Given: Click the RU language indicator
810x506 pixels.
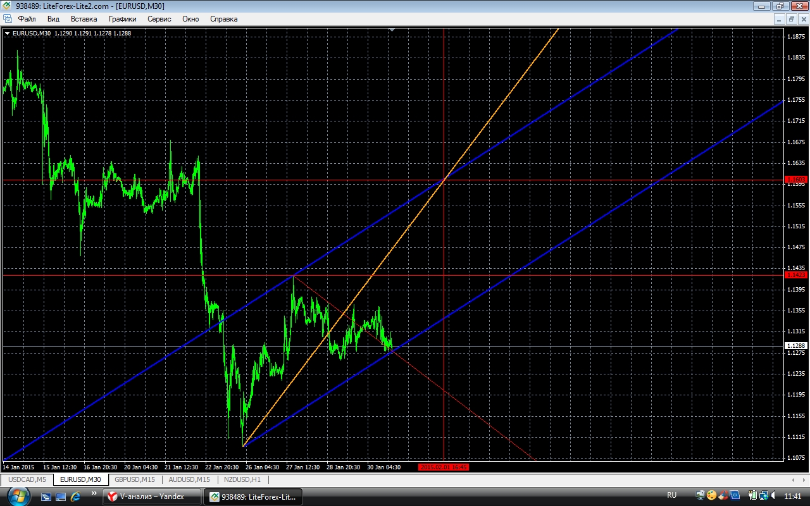Looking at the screenshot, I should (x=672, y=495).
